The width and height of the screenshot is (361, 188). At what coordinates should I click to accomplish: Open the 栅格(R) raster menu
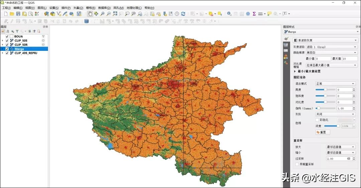(91, 8)
